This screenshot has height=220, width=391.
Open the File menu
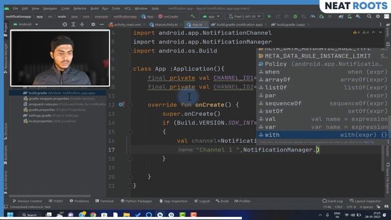[x=15, y=9]
